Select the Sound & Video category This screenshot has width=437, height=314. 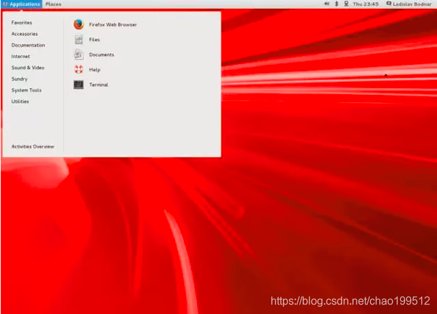(28, 68)
